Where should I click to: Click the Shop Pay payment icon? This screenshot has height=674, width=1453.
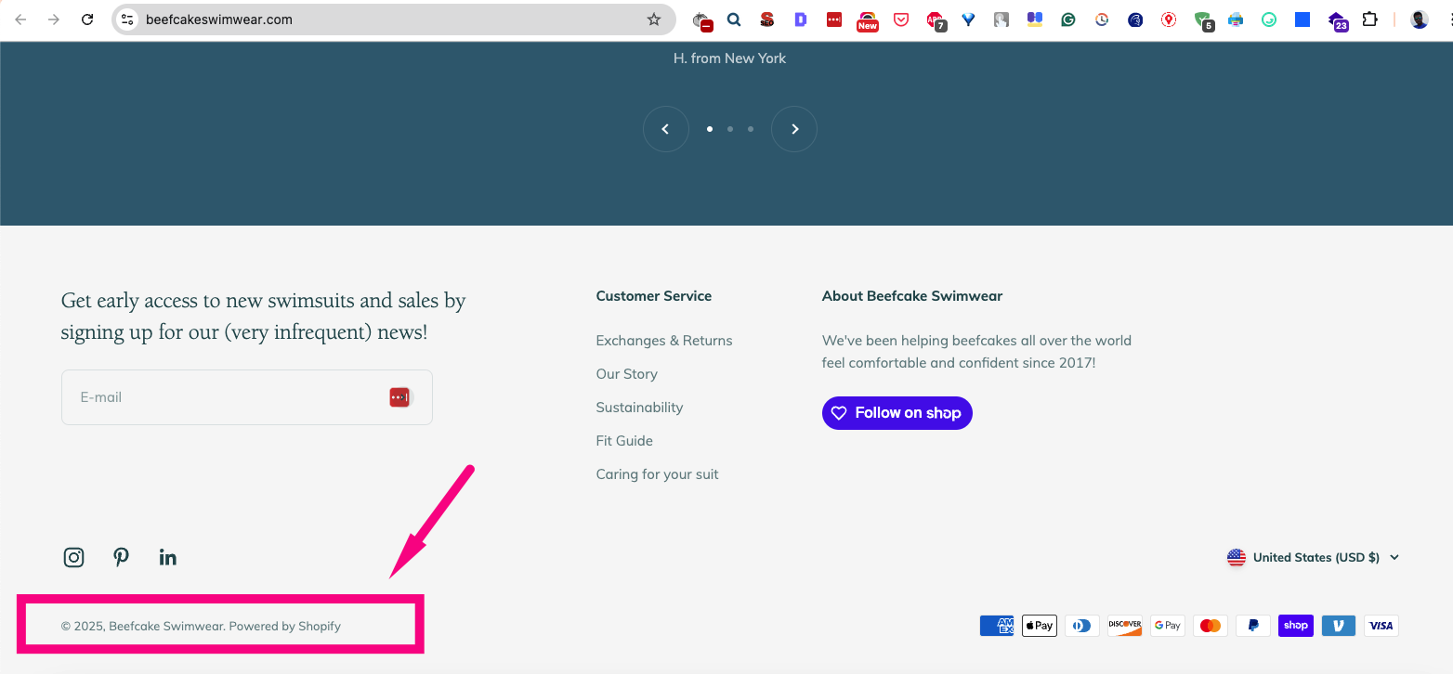click(1296, 626)
